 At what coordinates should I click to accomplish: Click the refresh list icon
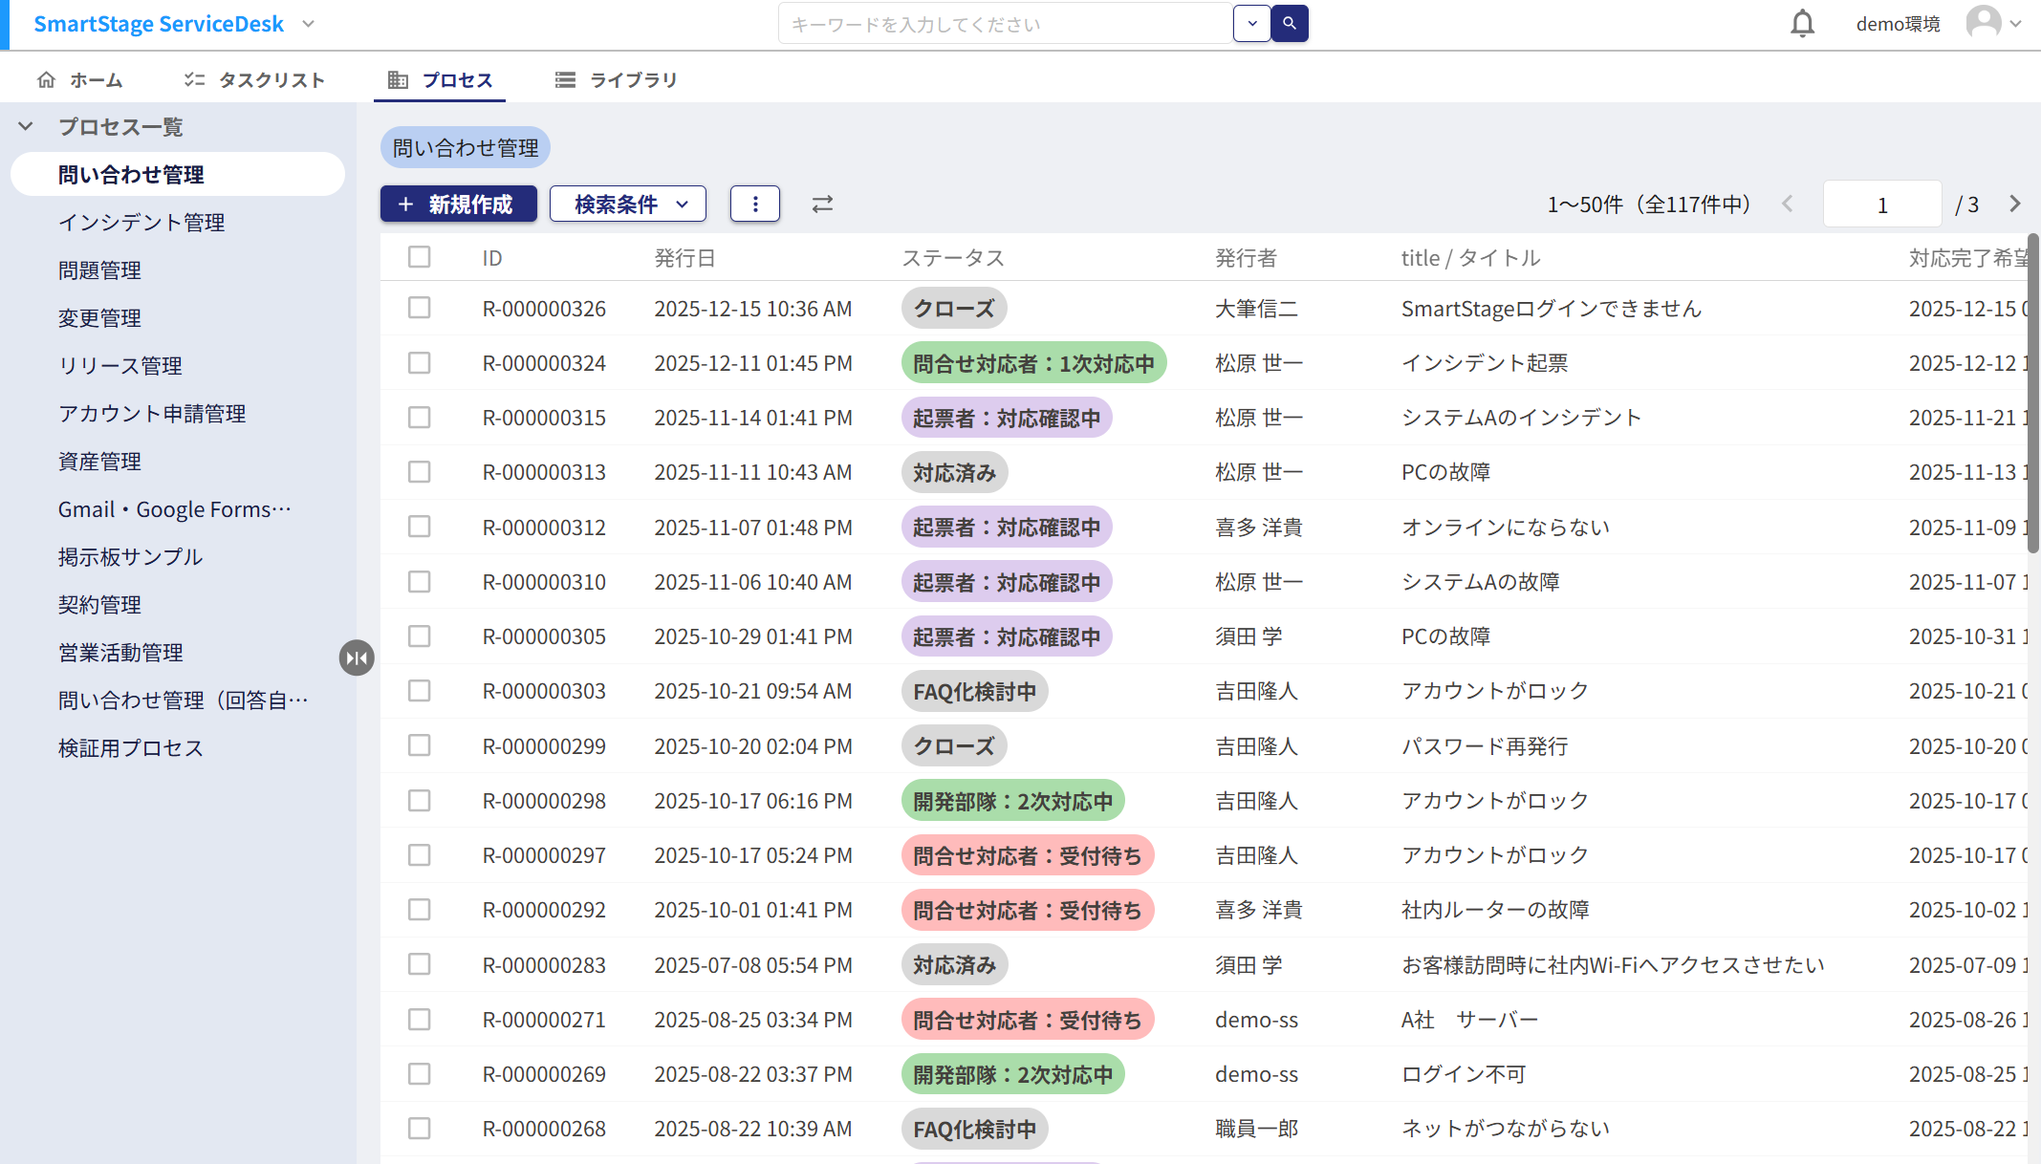[822, 204]
